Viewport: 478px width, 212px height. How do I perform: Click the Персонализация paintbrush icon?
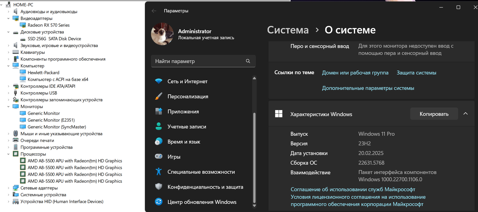(x=159, y=97)
